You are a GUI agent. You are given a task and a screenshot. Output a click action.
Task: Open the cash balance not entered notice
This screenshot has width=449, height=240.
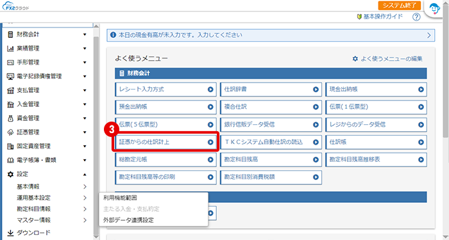click(271, 35)
